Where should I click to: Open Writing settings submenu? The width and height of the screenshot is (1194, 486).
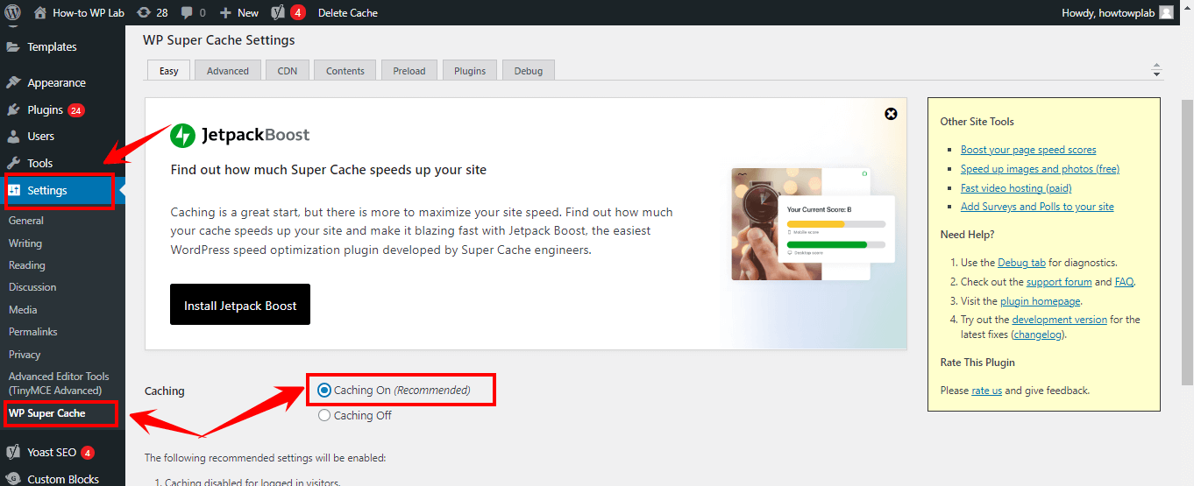click(25, 243)
